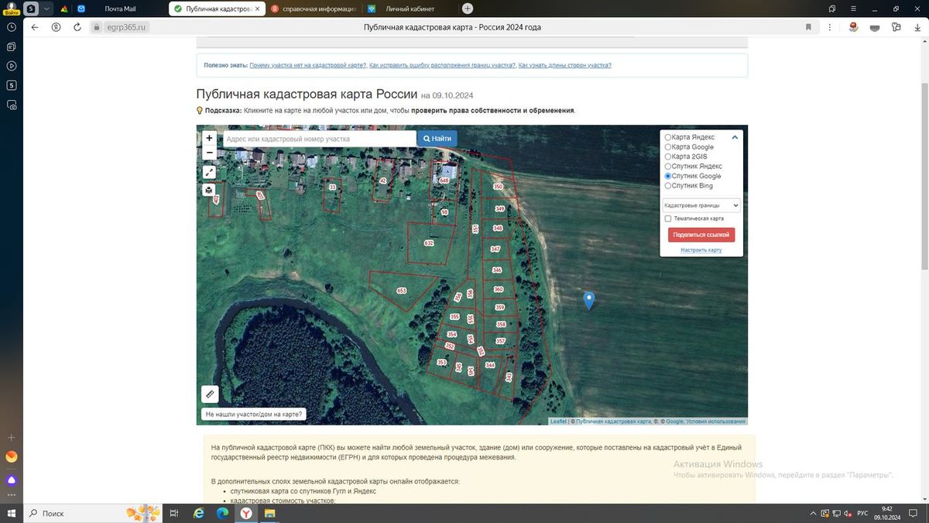Zoom out the cadastral map

tap(209, 153)
